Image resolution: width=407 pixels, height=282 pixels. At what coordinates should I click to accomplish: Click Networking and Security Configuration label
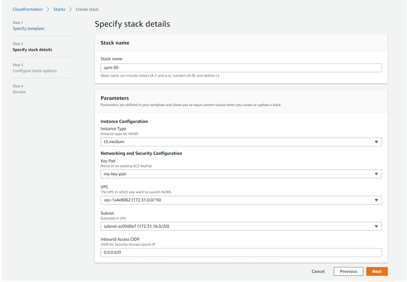click(141, 153)
